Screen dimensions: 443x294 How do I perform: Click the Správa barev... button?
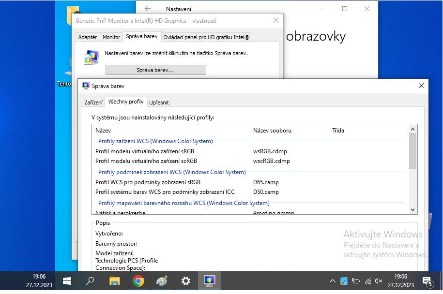(x=156, y=70)
